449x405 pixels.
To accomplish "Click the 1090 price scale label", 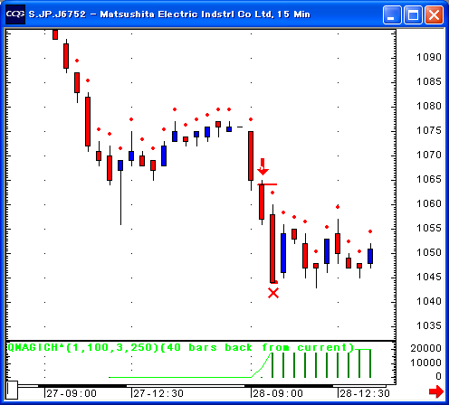I will pos(429,57).
